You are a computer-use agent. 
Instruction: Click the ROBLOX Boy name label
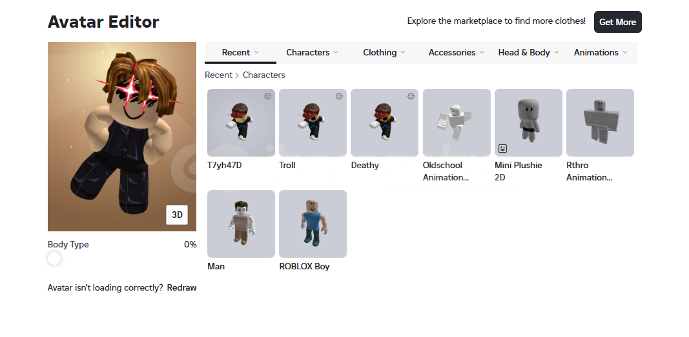point(304,267)
